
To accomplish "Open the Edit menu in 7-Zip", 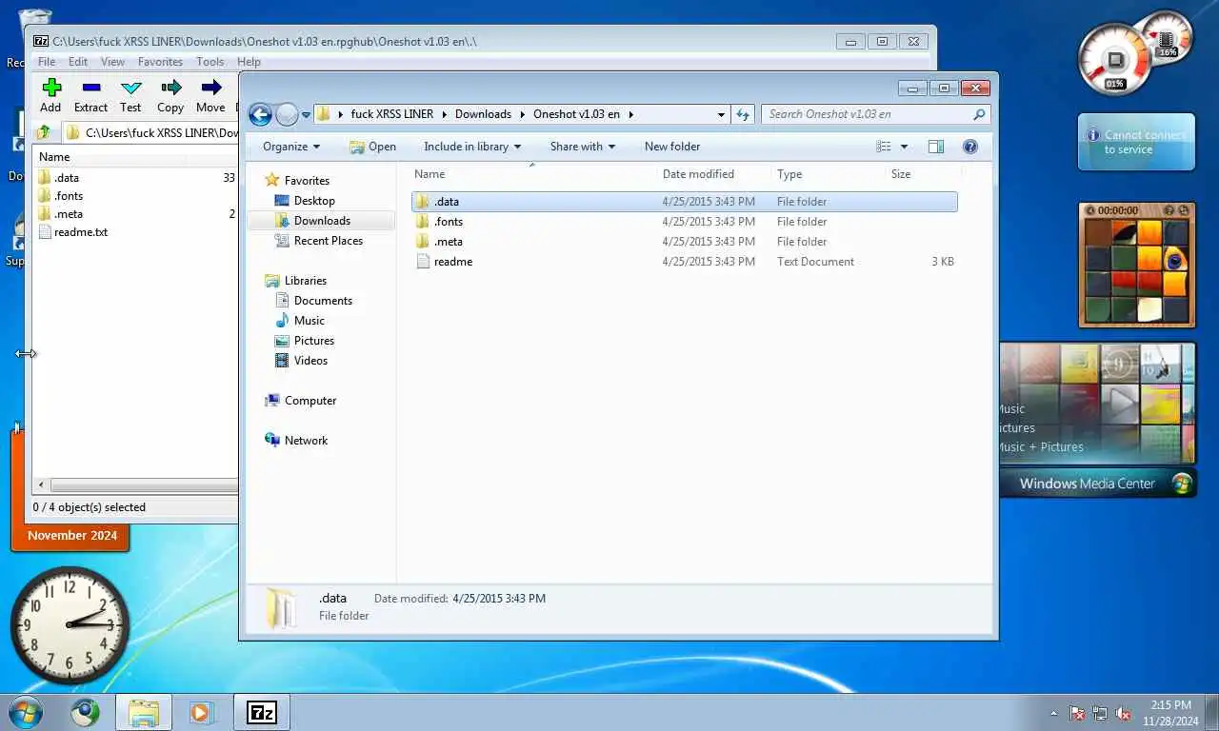I will pyautogui.click(x=78, y=62).
